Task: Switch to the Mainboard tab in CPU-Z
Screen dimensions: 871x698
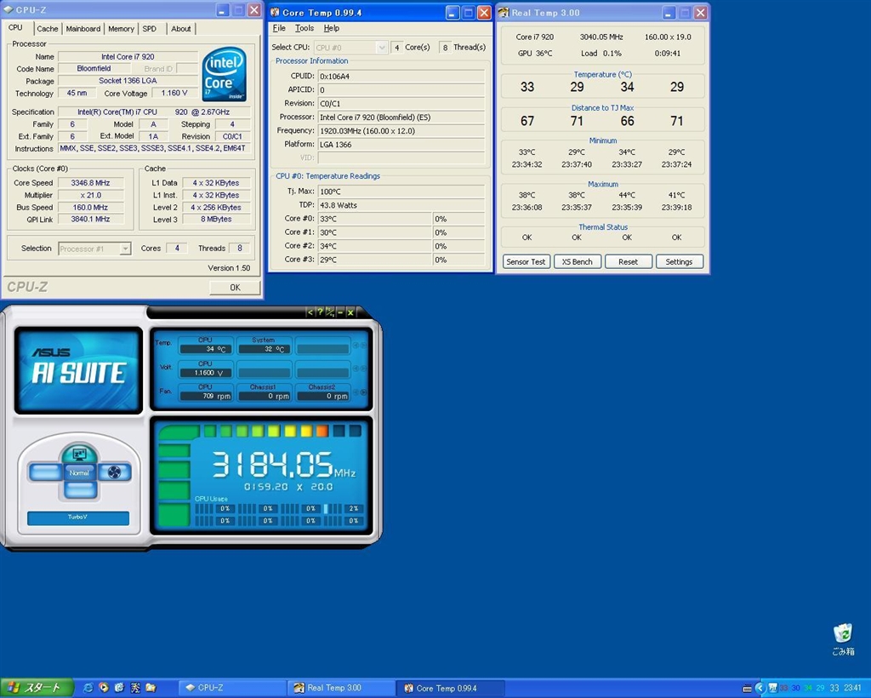Action: click(x=83, y=29)
